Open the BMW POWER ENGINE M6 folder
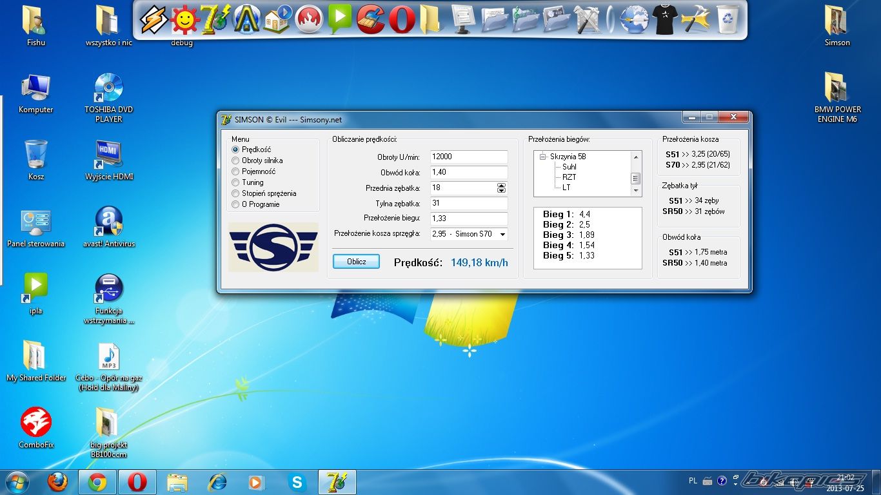This screenshot has height=495, width=881. pos(837,97)
